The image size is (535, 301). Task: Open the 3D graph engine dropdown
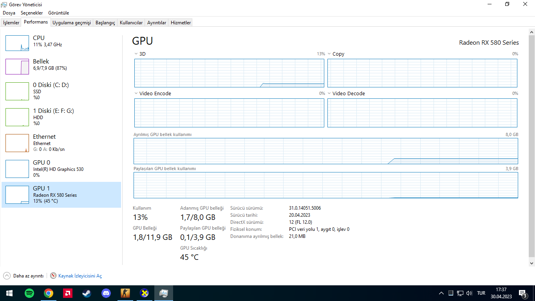[136, 54]
